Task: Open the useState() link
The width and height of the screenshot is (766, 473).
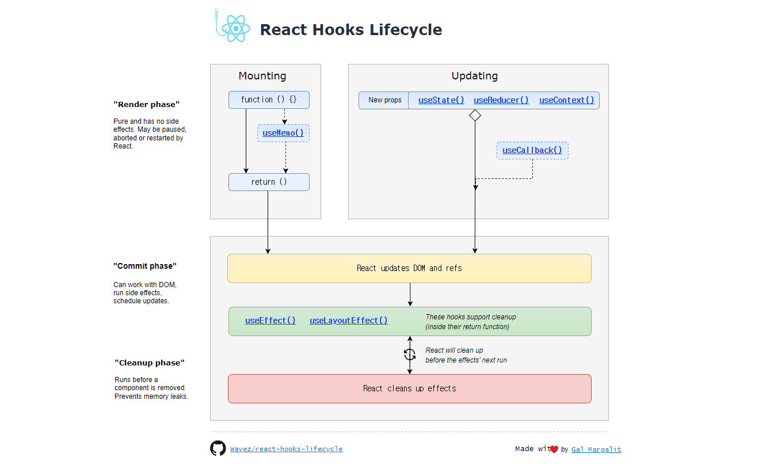Action: coord(441,100)
